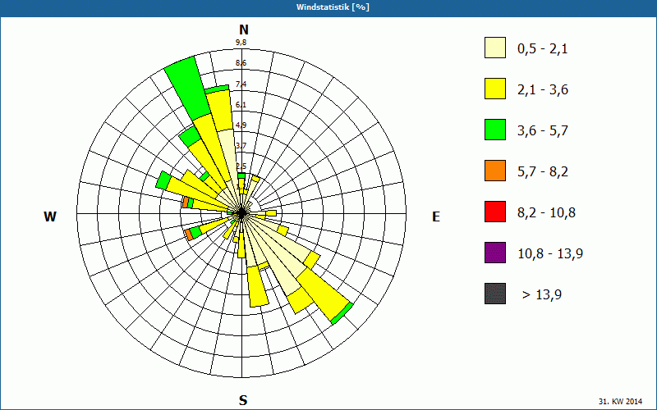Click the bright yellow 2,1 - 3,6 legend swatch

[495, 89]
